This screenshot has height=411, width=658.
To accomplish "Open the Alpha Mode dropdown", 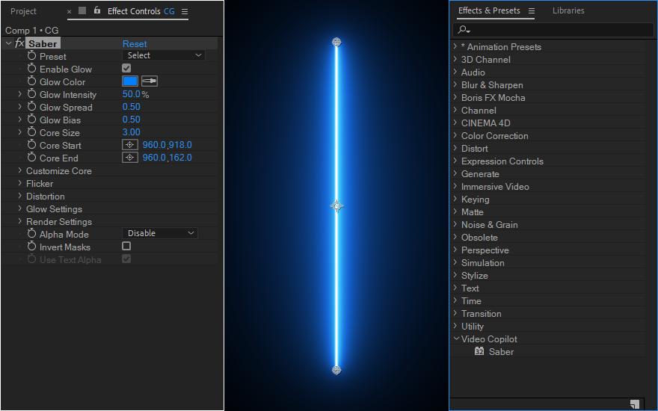I will (x=160, y=233).
